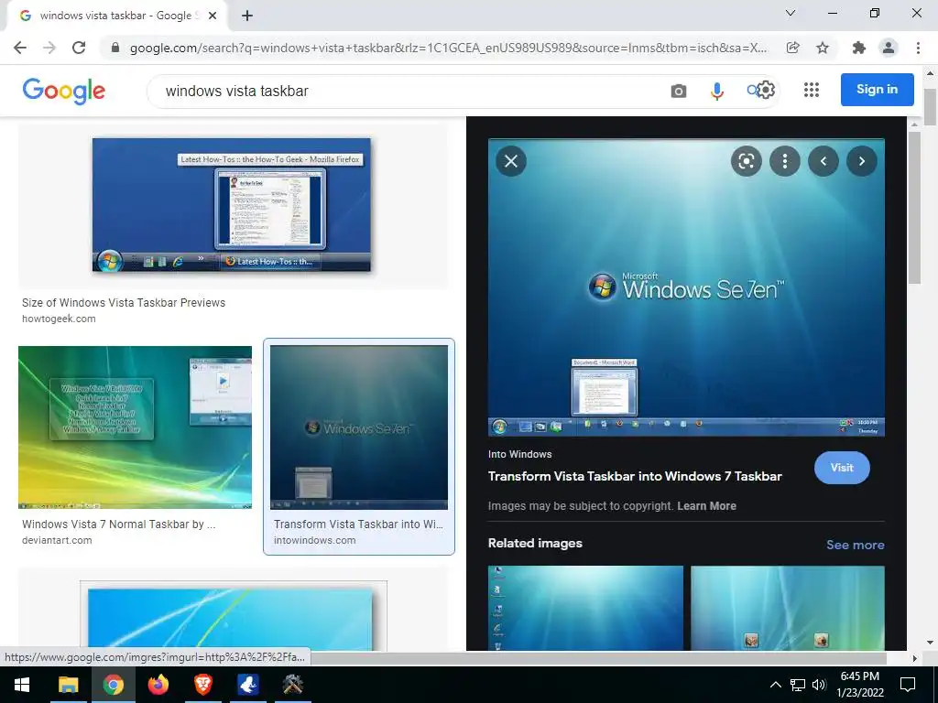This screenshot has height=703, width=938.
Task: Select the intowindows.com result thumbnail
Action: (x=359, y=427)
